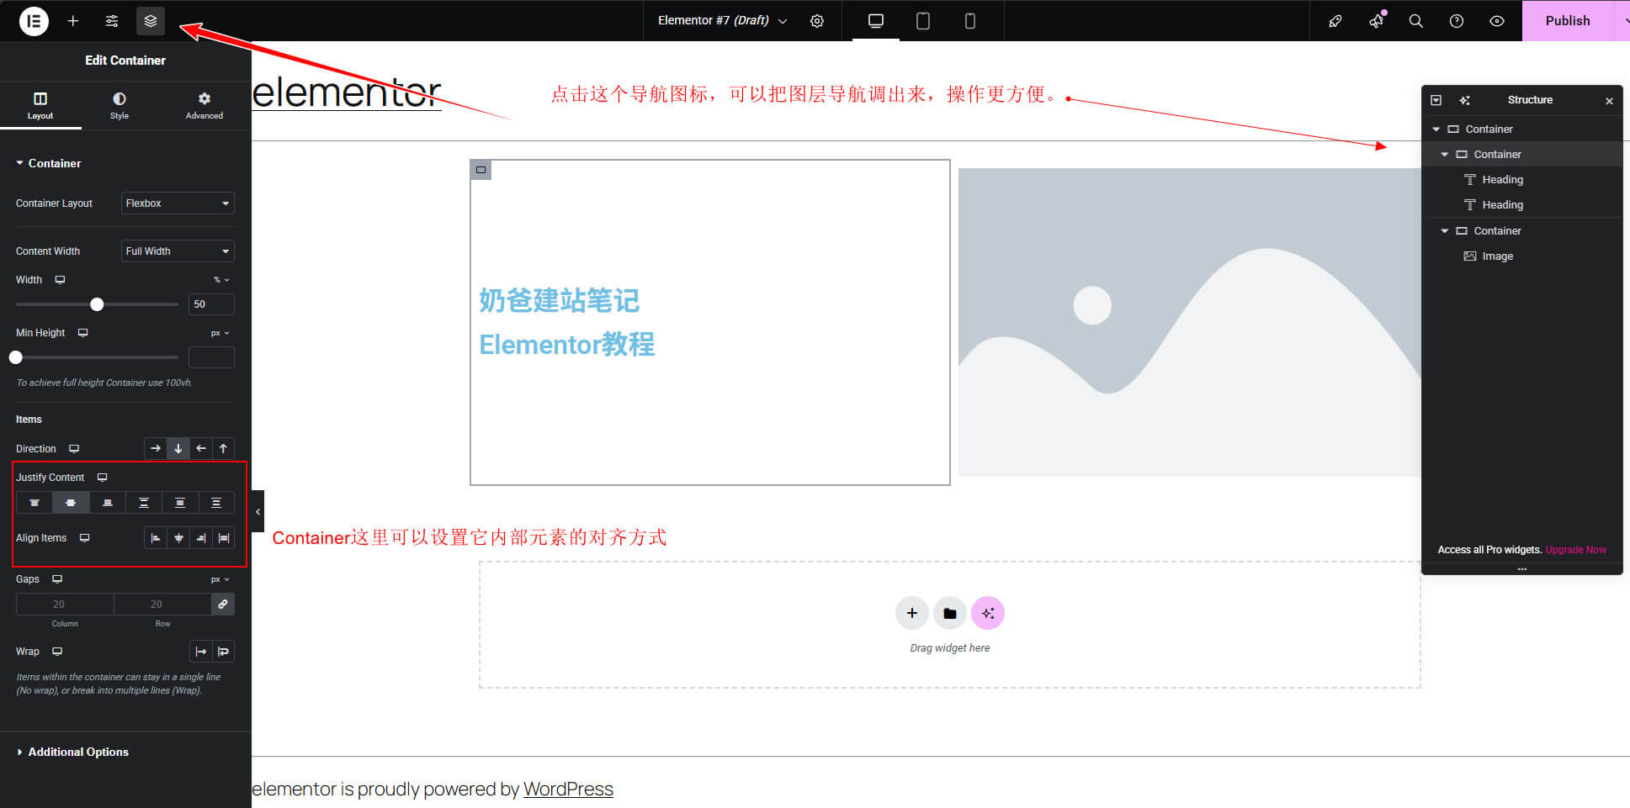
Task: Open the Structure layers icon in top bar
Action: (x=151, y=21)
